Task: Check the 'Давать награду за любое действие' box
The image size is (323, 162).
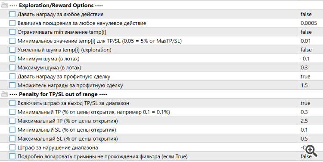Action: [x=12, y=14]
